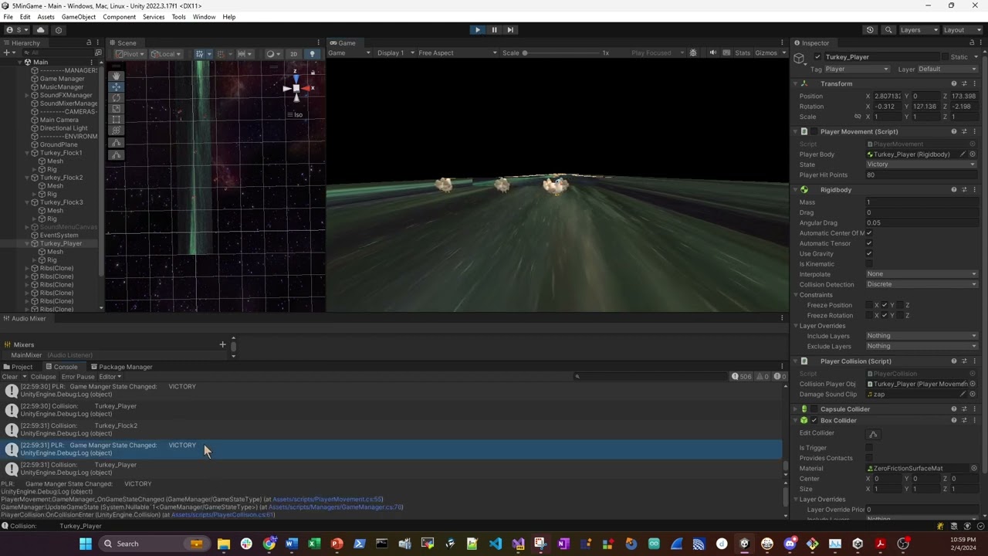This screenshot has height=556, width=988.
Task: Select the Move tool in Scene
Action: point(116,86)
